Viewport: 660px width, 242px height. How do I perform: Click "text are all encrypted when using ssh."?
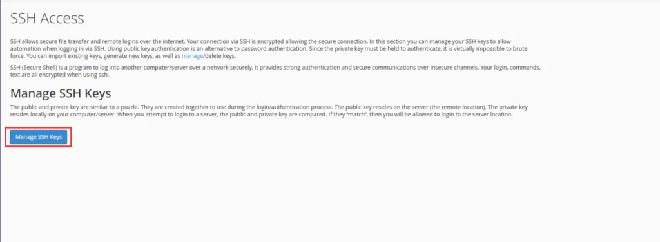[x=59, y=75]
